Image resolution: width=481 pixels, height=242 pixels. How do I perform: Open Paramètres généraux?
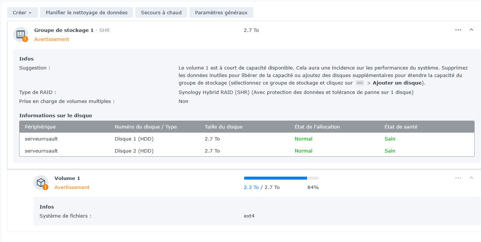221,12
